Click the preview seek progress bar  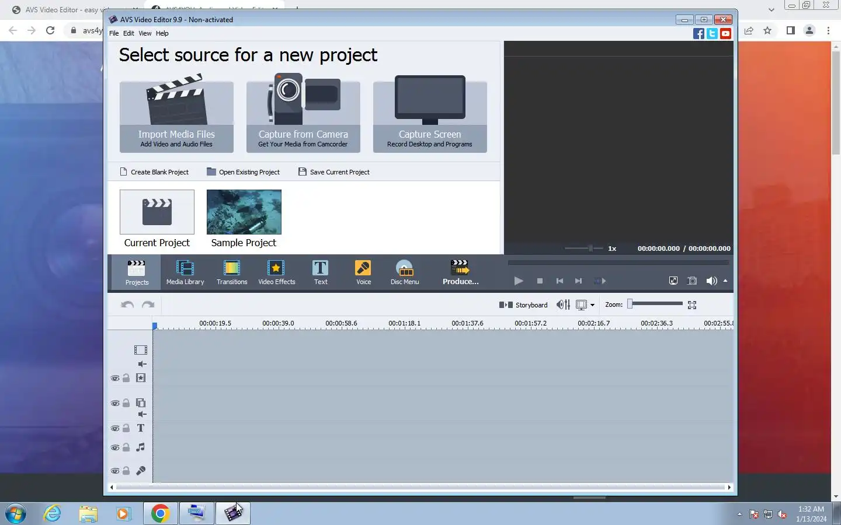(618, 263)
